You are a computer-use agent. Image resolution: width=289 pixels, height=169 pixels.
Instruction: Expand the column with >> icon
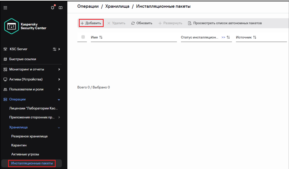click(x=223, y=37)
